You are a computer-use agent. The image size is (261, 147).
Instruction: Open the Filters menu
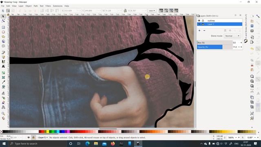click(48, 6)
